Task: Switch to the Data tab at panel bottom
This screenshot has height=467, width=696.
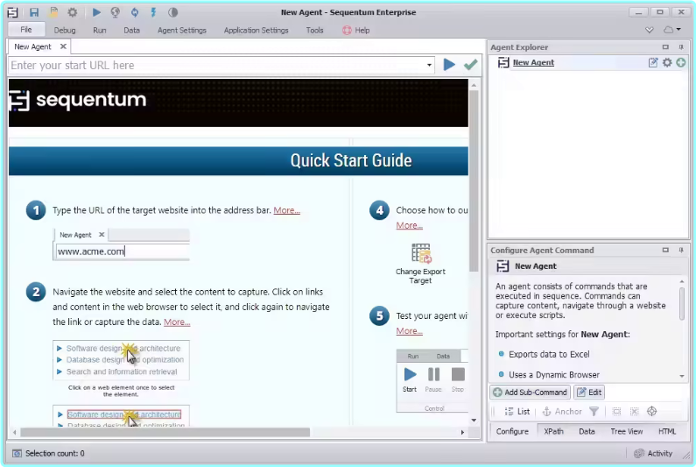Action: pos(587,431)
